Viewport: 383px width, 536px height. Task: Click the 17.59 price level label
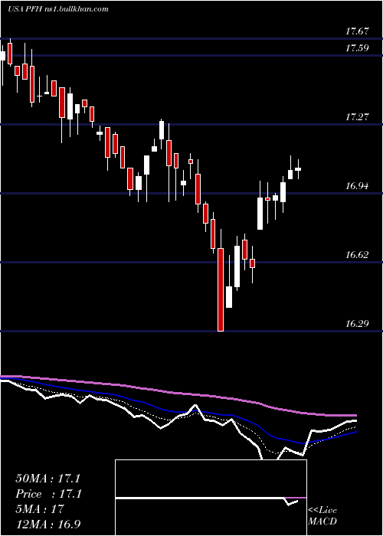point(357,48)
